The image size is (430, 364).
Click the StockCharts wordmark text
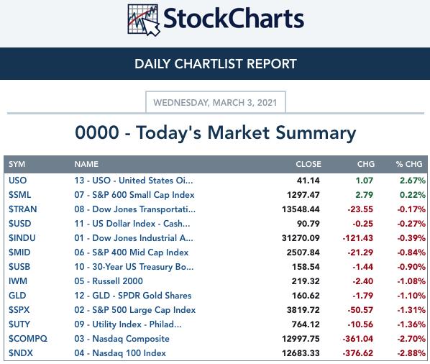tap(234, 19)
